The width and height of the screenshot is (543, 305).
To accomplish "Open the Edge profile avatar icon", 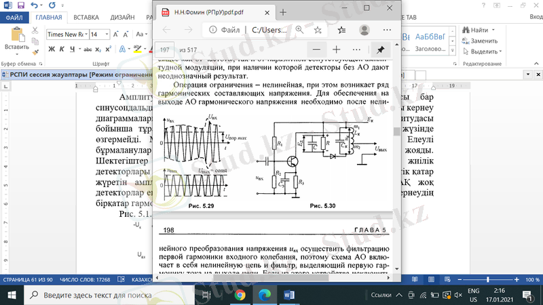I will tap(364, 30).
